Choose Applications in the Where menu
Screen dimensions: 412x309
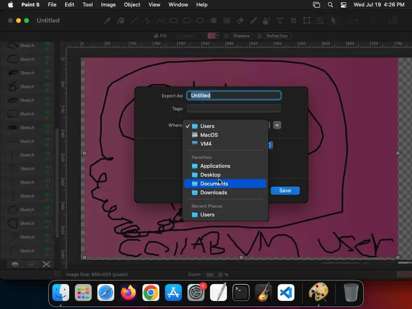[225, 166]
